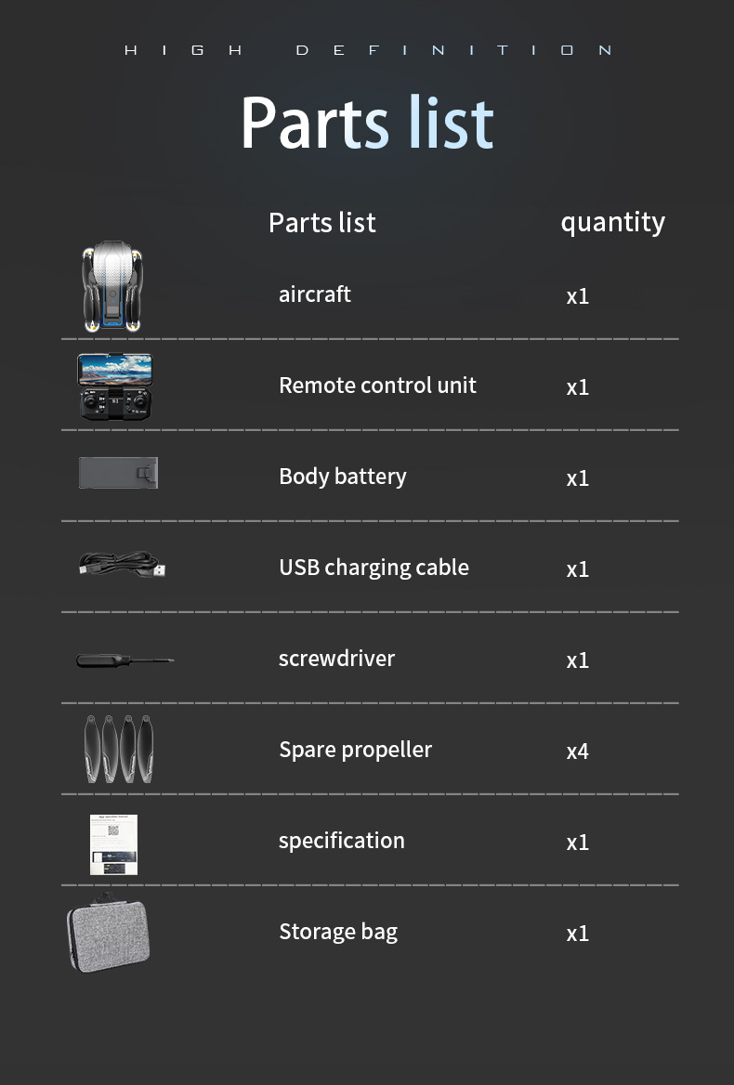Click the 'HIGH DEFINITION' header text

click(368, 50)
